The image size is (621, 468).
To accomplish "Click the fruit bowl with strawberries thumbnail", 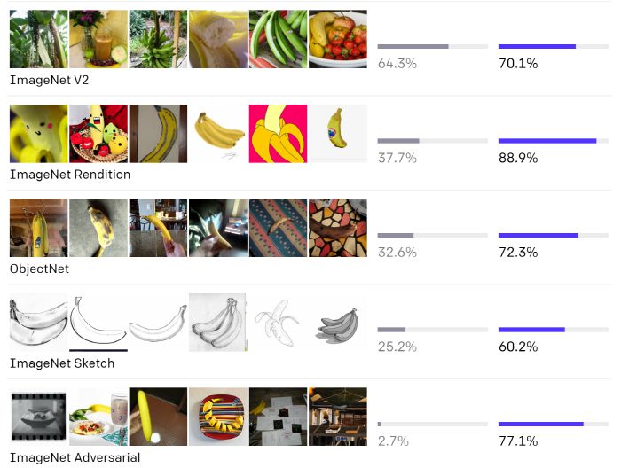I will coord(338,39).
